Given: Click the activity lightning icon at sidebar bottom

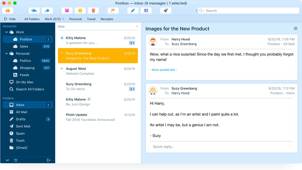Looking at the screenshot, I should tap(8, 160).
